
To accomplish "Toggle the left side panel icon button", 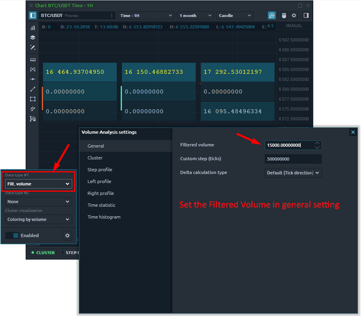I will point(33,15).
